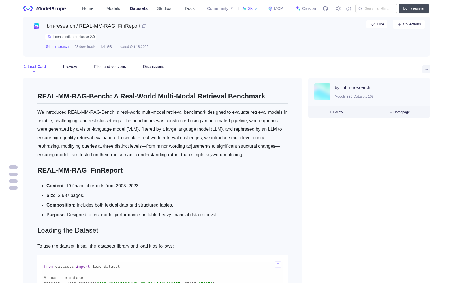Follow the ibm-research organization
Screen dimensions: 453x283
336,112
